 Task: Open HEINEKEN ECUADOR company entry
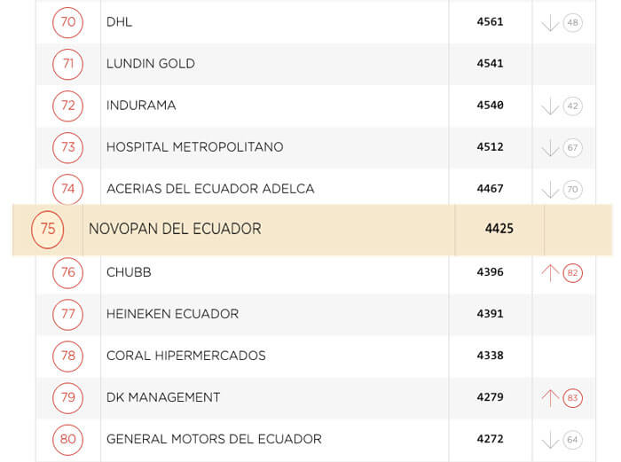point(172,314)
